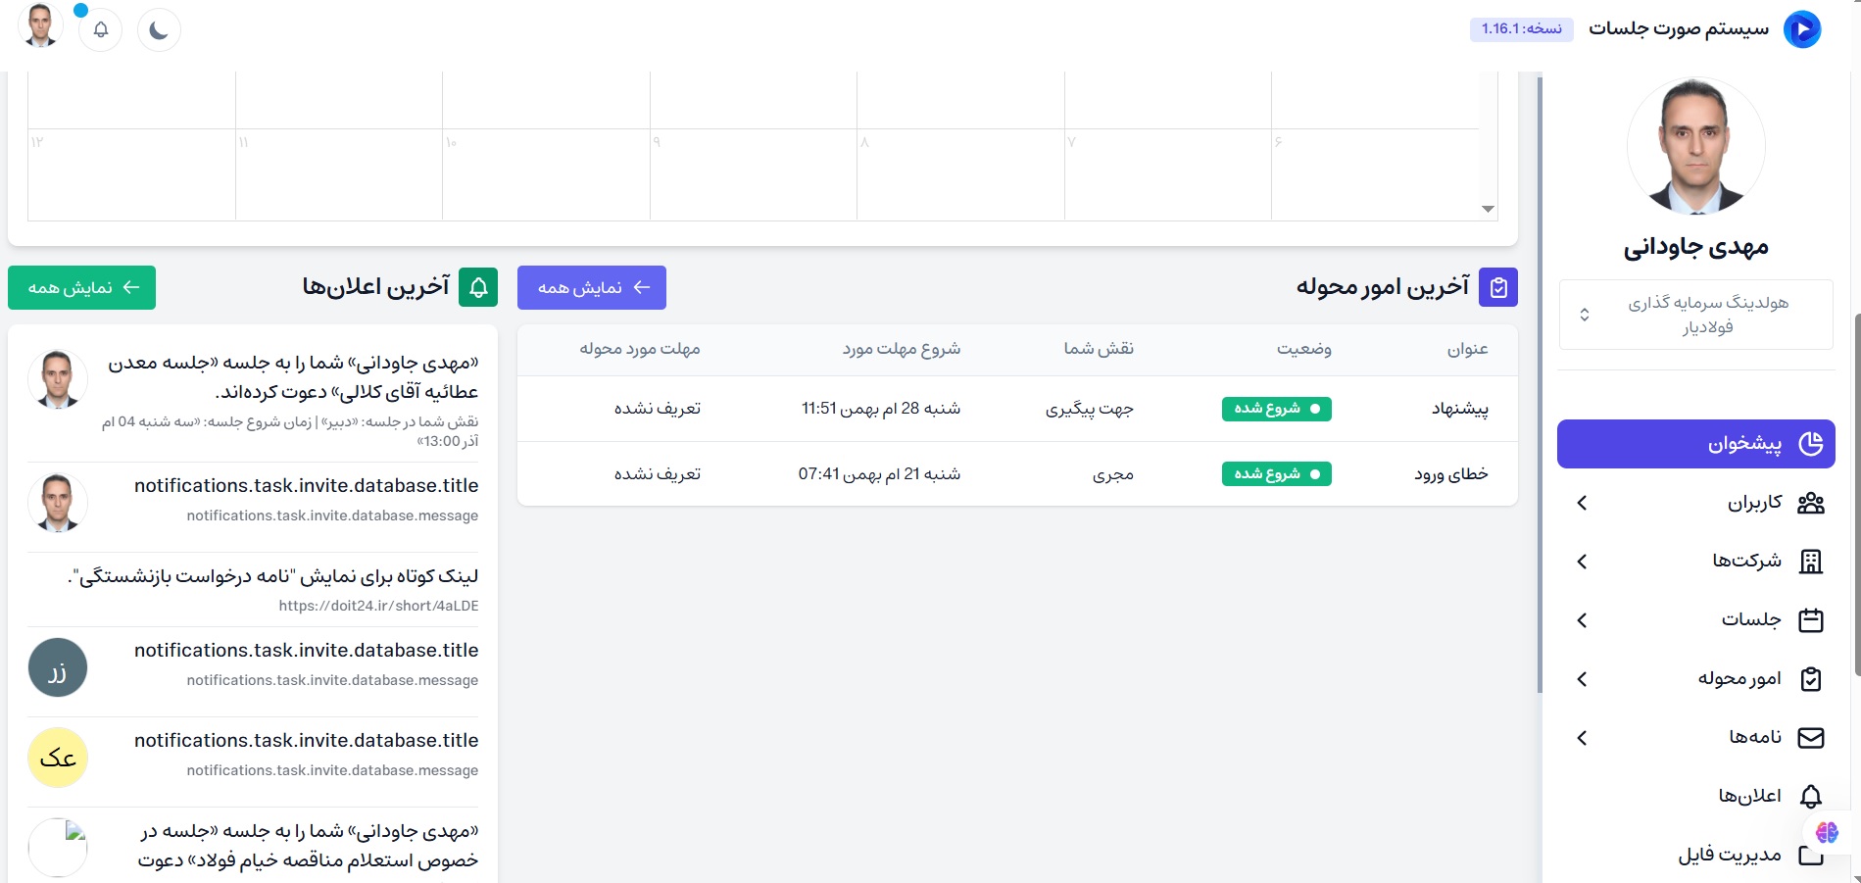
Task: Select پیشخوان in the sidebar
Action: pyautogui.click(x=1695, y=444)
